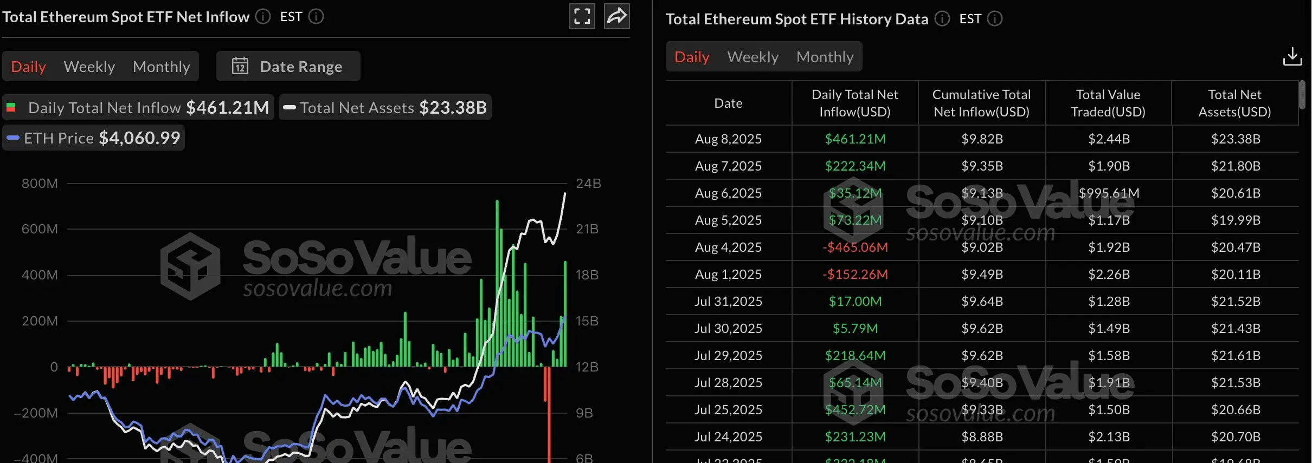Click the 24B right-axis label on chart

[x=588, y=183]
